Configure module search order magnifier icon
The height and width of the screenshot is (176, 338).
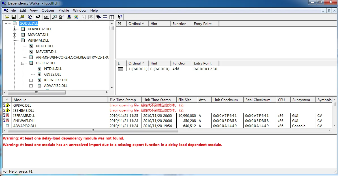tap(76, 17)
